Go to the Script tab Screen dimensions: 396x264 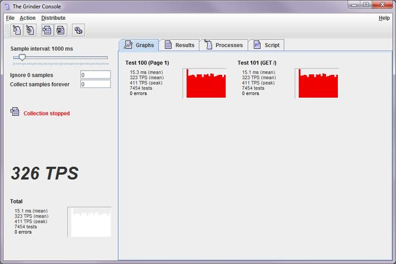pyautogui.click(x=266, y=45)
